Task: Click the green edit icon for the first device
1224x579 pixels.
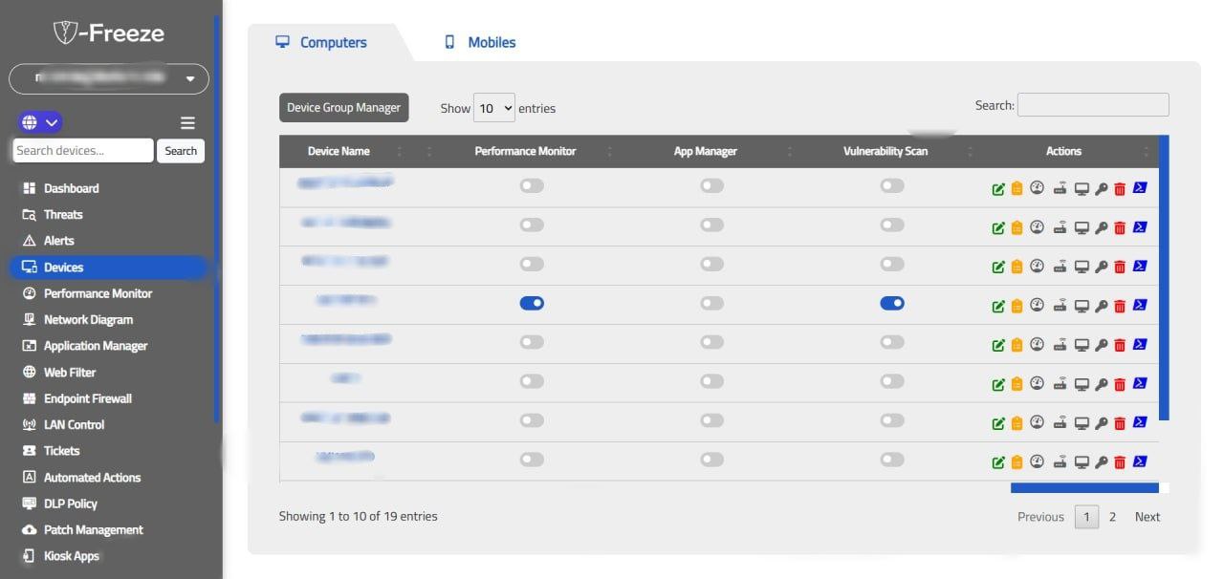Action: tap(997, 187)
